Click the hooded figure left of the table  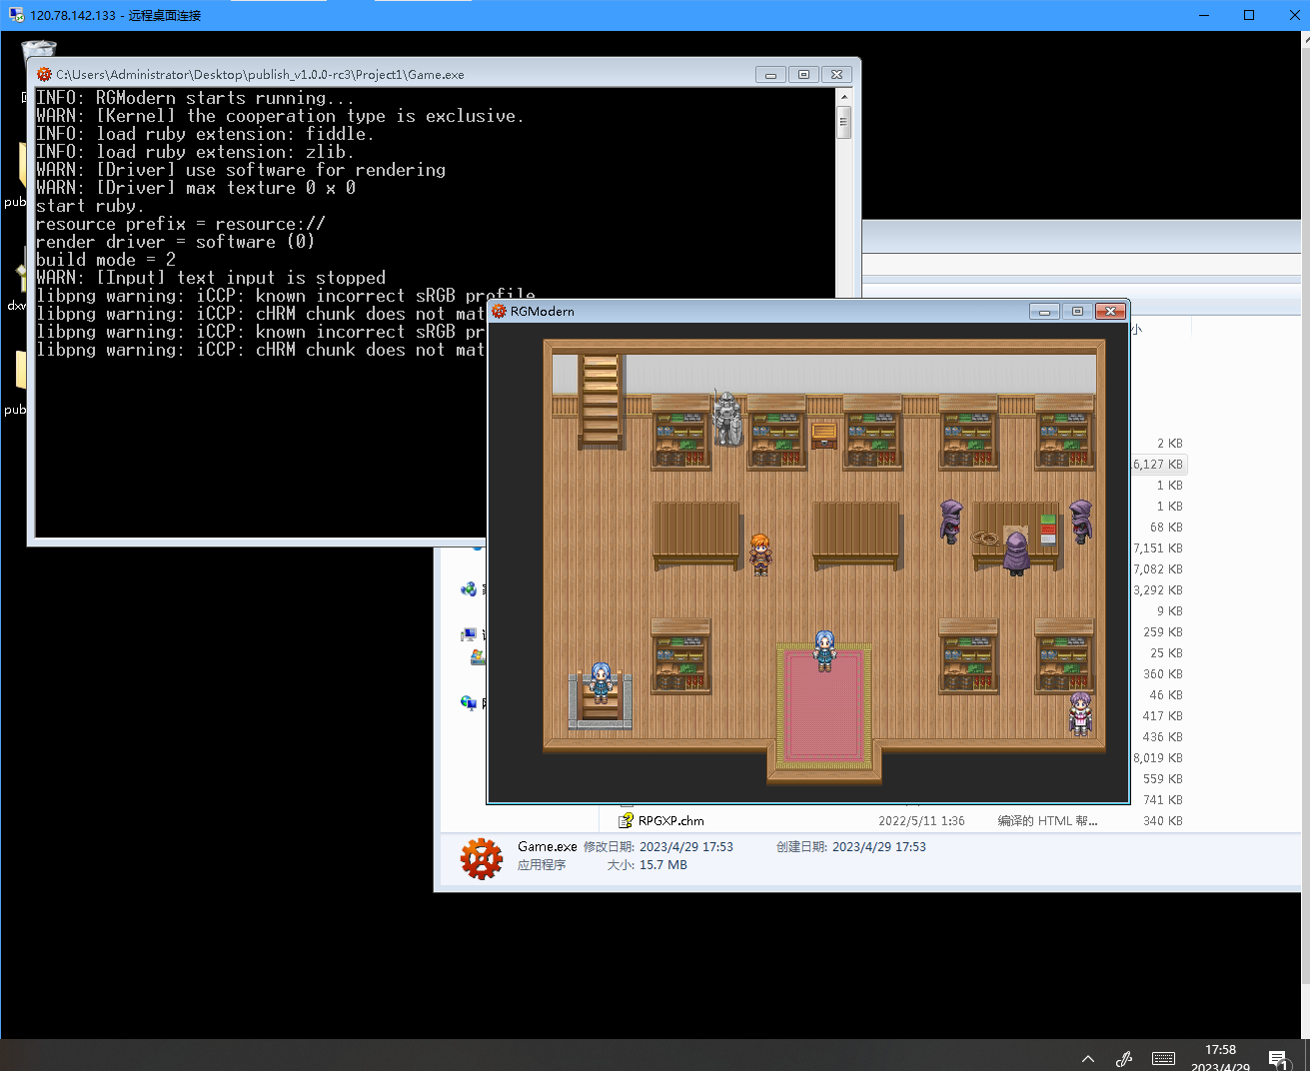[951, 522]
